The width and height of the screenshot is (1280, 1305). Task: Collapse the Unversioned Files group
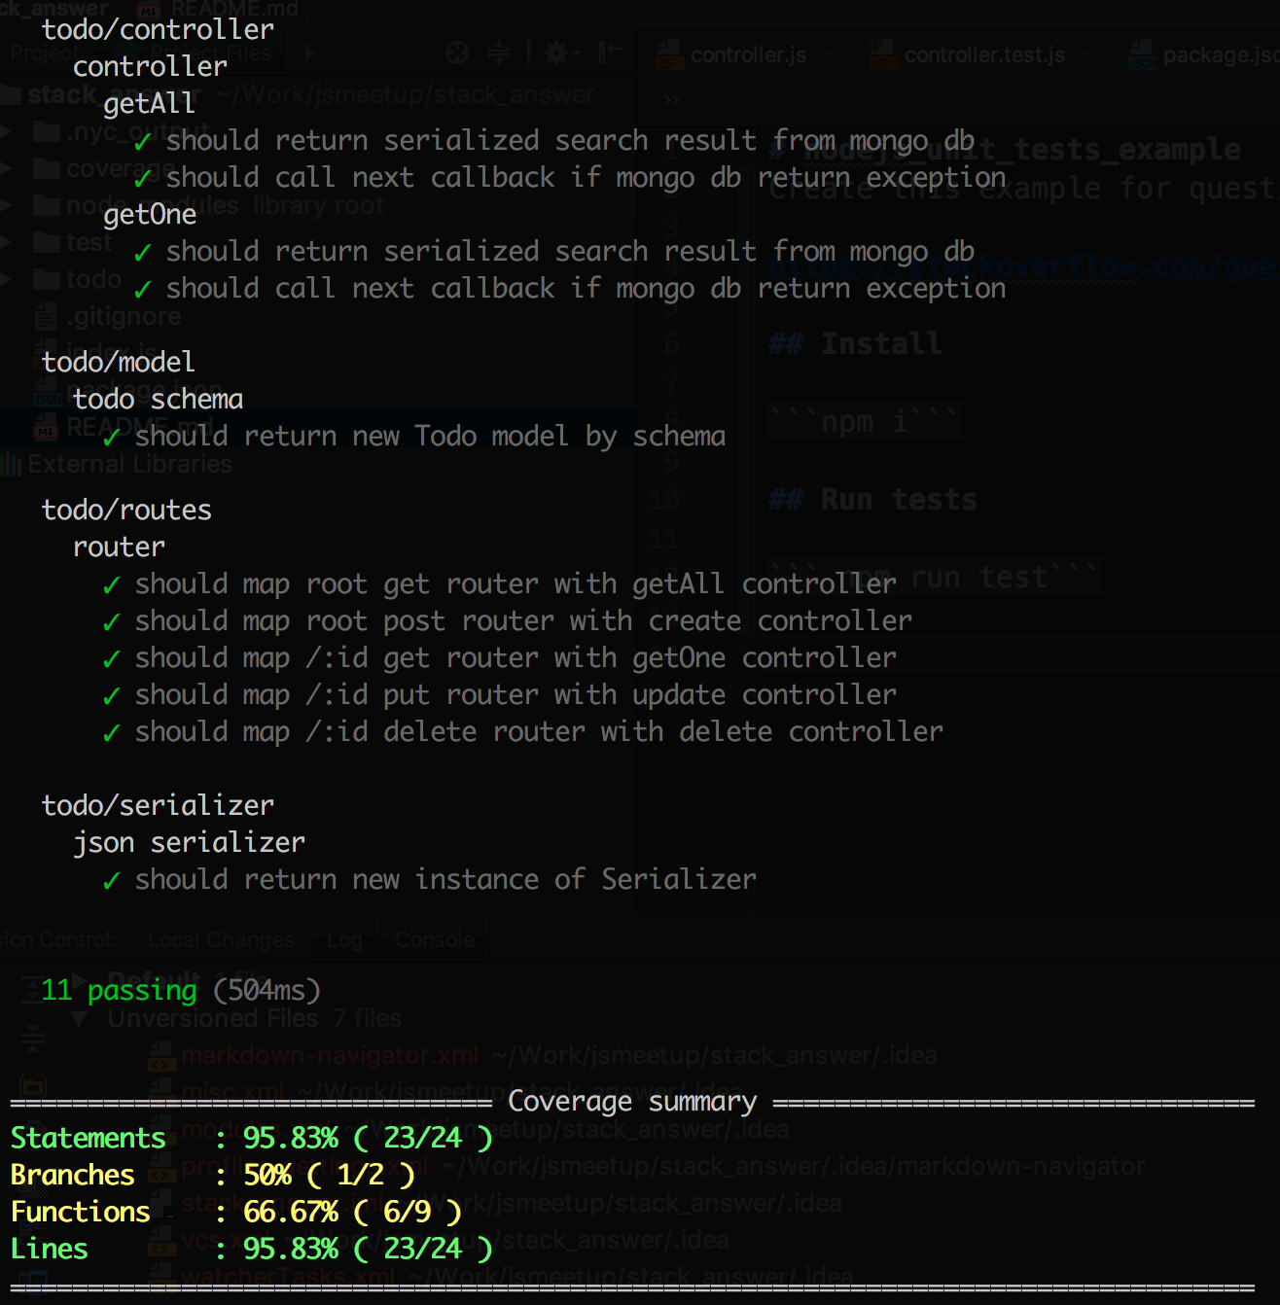tap(80, 1019)
